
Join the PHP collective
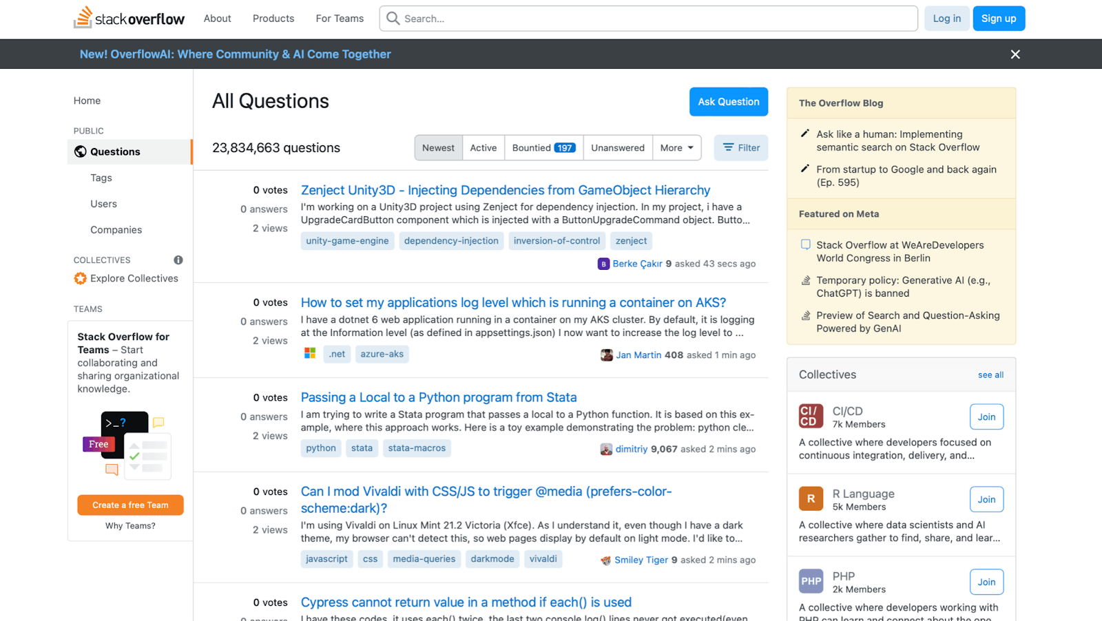[986, 582]
